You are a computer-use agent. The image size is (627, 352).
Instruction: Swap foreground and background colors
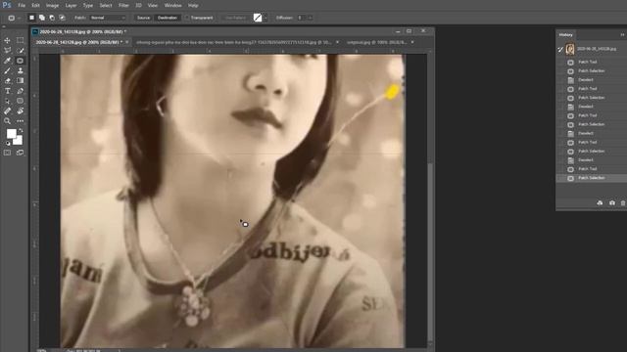(x=21, y=130)
